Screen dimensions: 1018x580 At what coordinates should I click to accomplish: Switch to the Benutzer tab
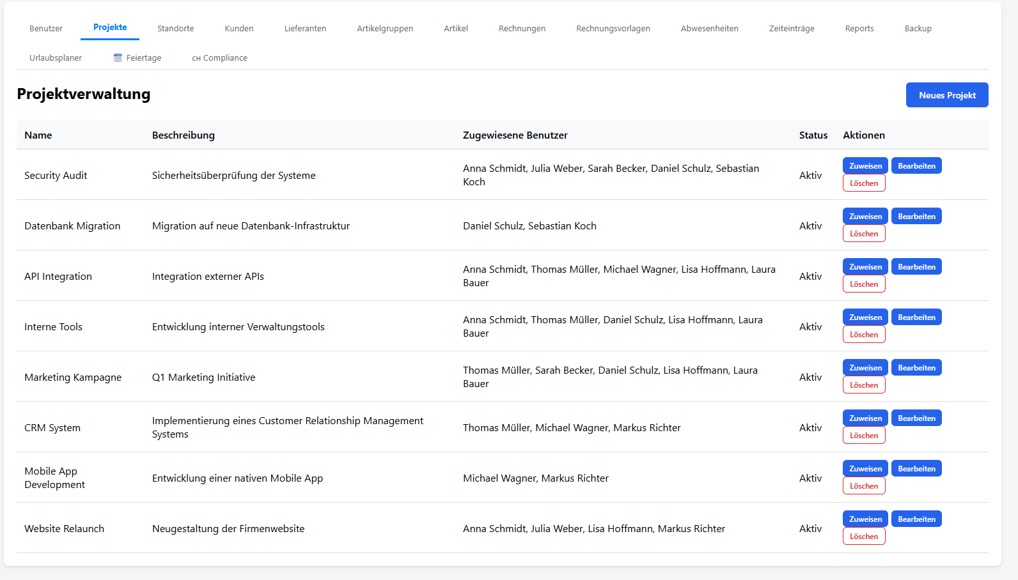tap(46, 28)
